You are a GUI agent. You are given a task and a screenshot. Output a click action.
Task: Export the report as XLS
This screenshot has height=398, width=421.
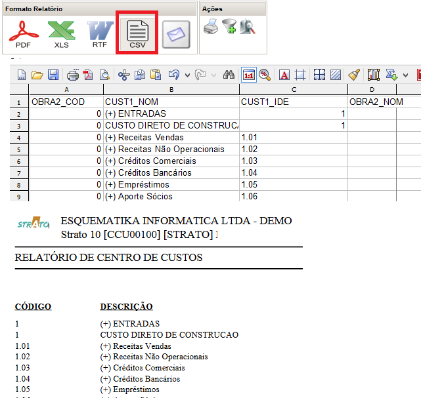[62, 34]
